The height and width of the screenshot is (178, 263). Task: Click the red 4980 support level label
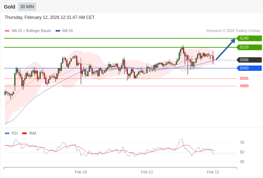pos(244,86)
